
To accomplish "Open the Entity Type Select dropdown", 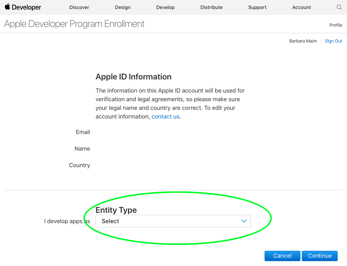I will click(173, 221).
